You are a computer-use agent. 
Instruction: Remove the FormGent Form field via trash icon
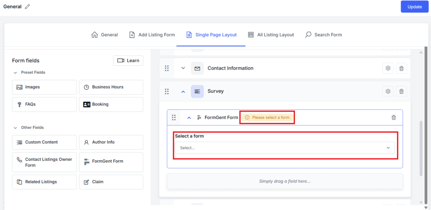394,117
